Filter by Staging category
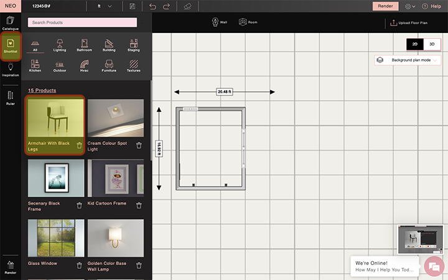 coord(133,45)
